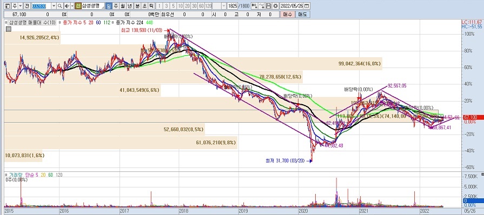Click the 전 button beside stock code
Image resolution: width=484 pixels, height=215 pixels.
point(27,6)
